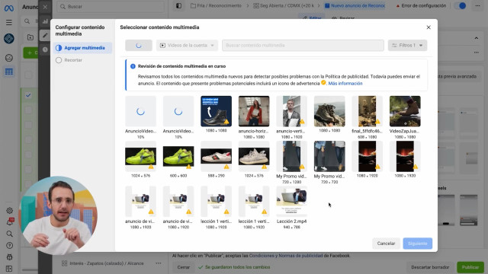Viewport: 488px width, 274px height.
Task: Open the Videos de la cuenta dropdown
Action: click(x=187, y=46)
